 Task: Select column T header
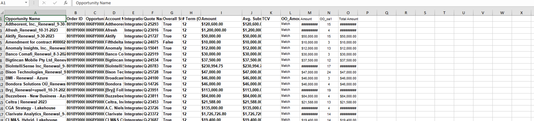pos(444,13)
